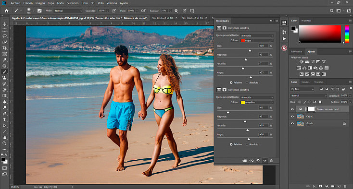Screen dimensions: 353x189
Task: Select the Corrección selectiva 1 layer mask thumbnail
Action: click(x=311, y=109)
